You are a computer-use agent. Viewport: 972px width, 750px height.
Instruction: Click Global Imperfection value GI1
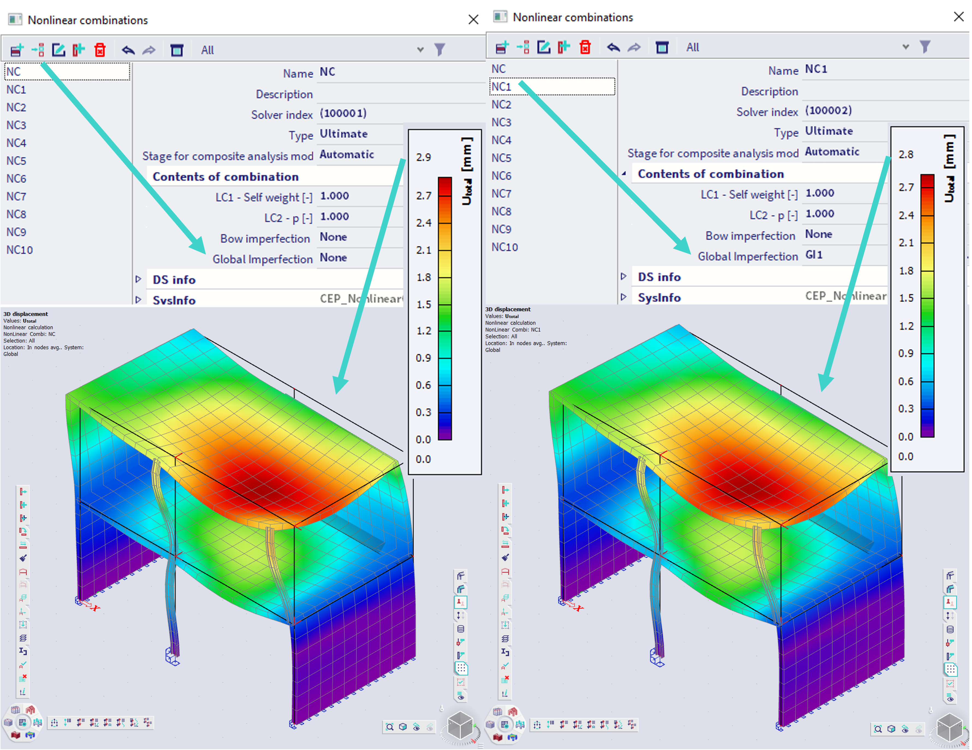[x=814, y=255]
